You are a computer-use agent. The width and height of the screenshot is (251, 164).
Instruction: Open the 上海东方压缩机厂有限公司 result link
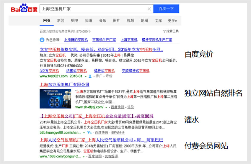62,84
